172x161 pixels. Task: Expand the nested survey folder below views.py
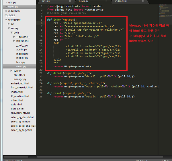coord(11,70)
